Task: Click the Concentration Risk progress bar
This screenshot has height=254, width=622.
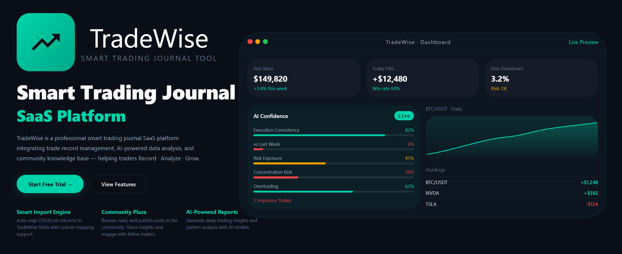Action: [334, 177]
